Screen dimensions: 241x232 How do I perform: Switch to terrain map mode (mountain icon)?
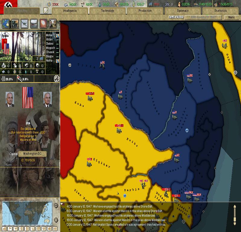4,229
